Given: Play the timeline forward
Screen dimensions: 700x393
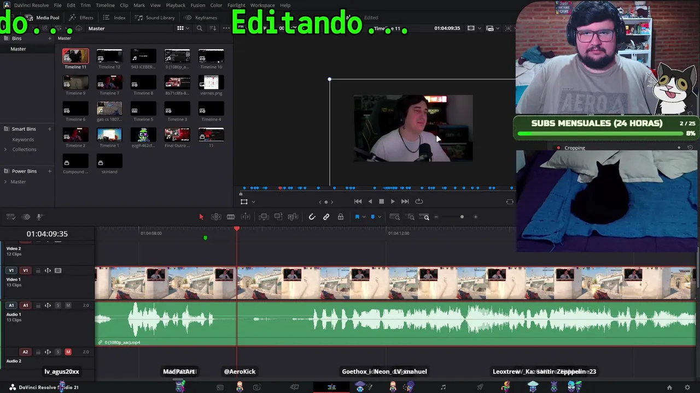Looking at the screenshot, I should [393, 201].
